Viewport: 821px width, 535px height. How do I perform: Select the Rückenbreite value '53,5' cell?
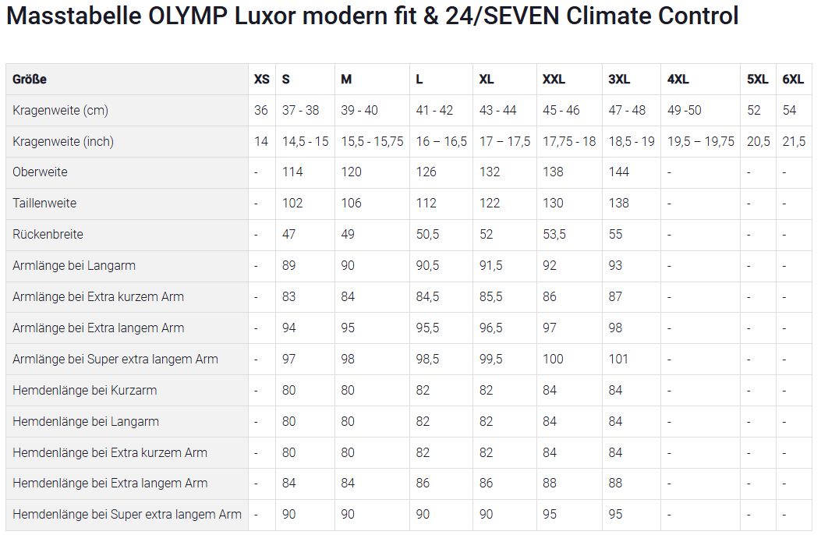554,235
